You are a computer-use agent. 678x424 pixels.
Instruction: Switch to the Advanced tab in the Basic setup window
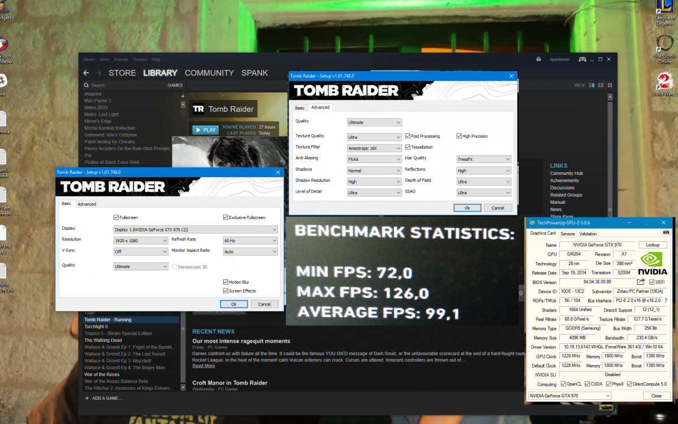[x=87, y=204]
